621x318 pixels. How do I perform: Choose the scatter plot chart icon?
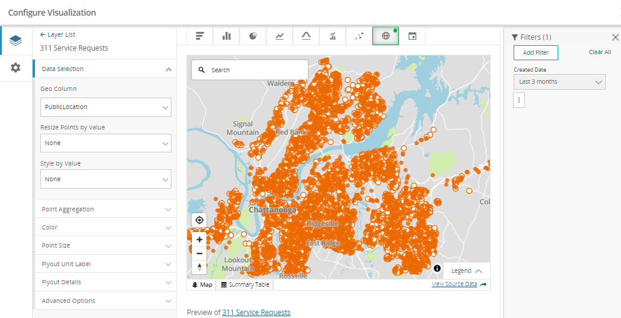359,36
